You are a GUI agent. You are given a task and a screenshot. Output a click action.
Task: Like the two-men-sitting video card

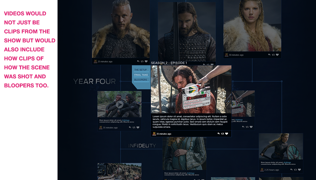[138, 127]
